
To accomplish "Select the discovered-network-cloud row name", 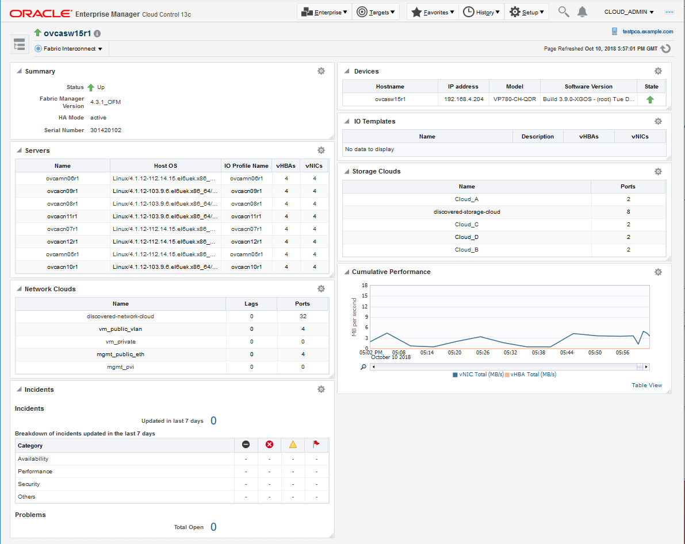I will [x=121, y=317].
